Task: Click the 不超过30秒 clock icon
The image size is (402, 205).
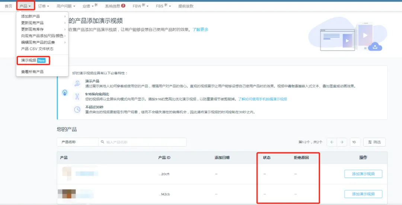Action: [x=77, y=110]
